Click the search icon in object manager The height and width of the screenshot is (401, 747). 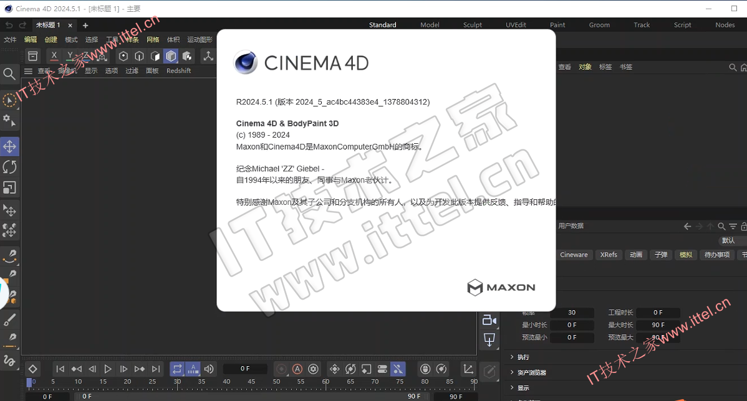(733, 67)
